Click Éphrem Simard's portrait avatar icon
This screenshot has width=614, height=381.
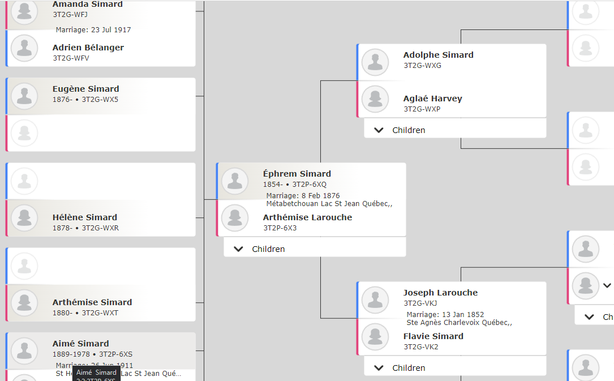235,181
